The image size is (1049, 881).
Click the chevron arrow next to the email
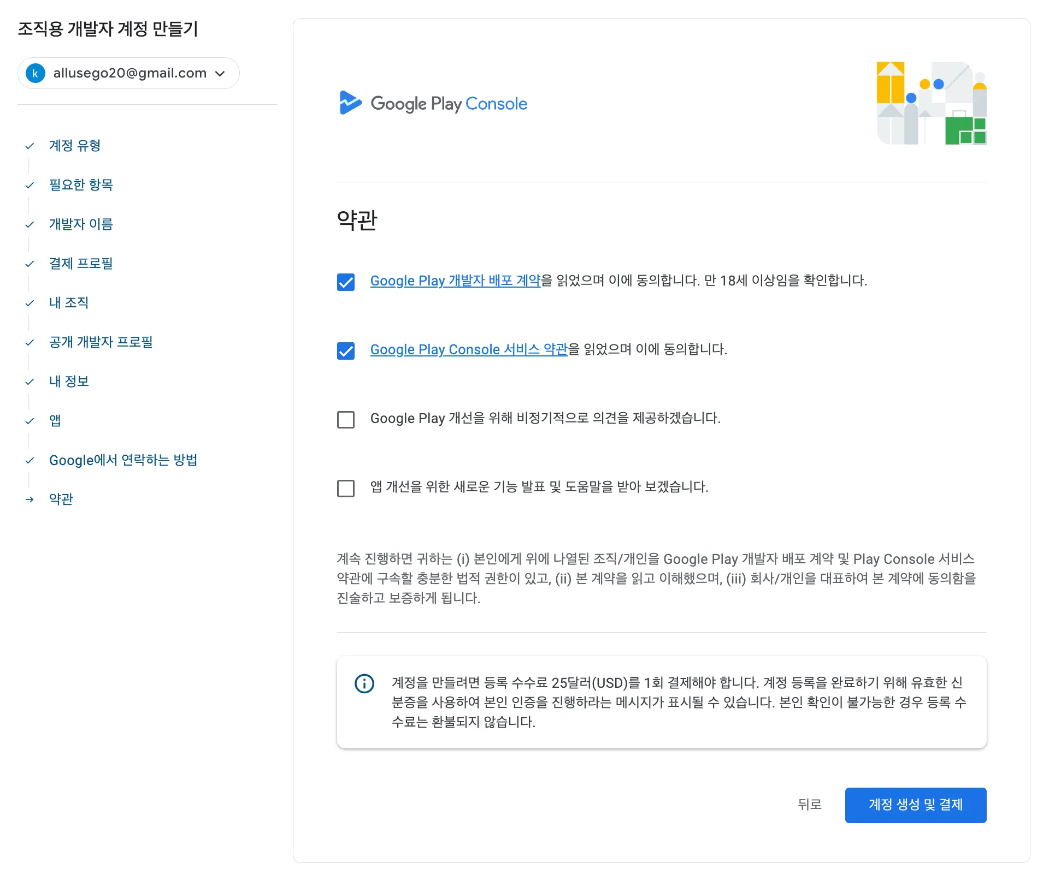(x=220, y=74)
